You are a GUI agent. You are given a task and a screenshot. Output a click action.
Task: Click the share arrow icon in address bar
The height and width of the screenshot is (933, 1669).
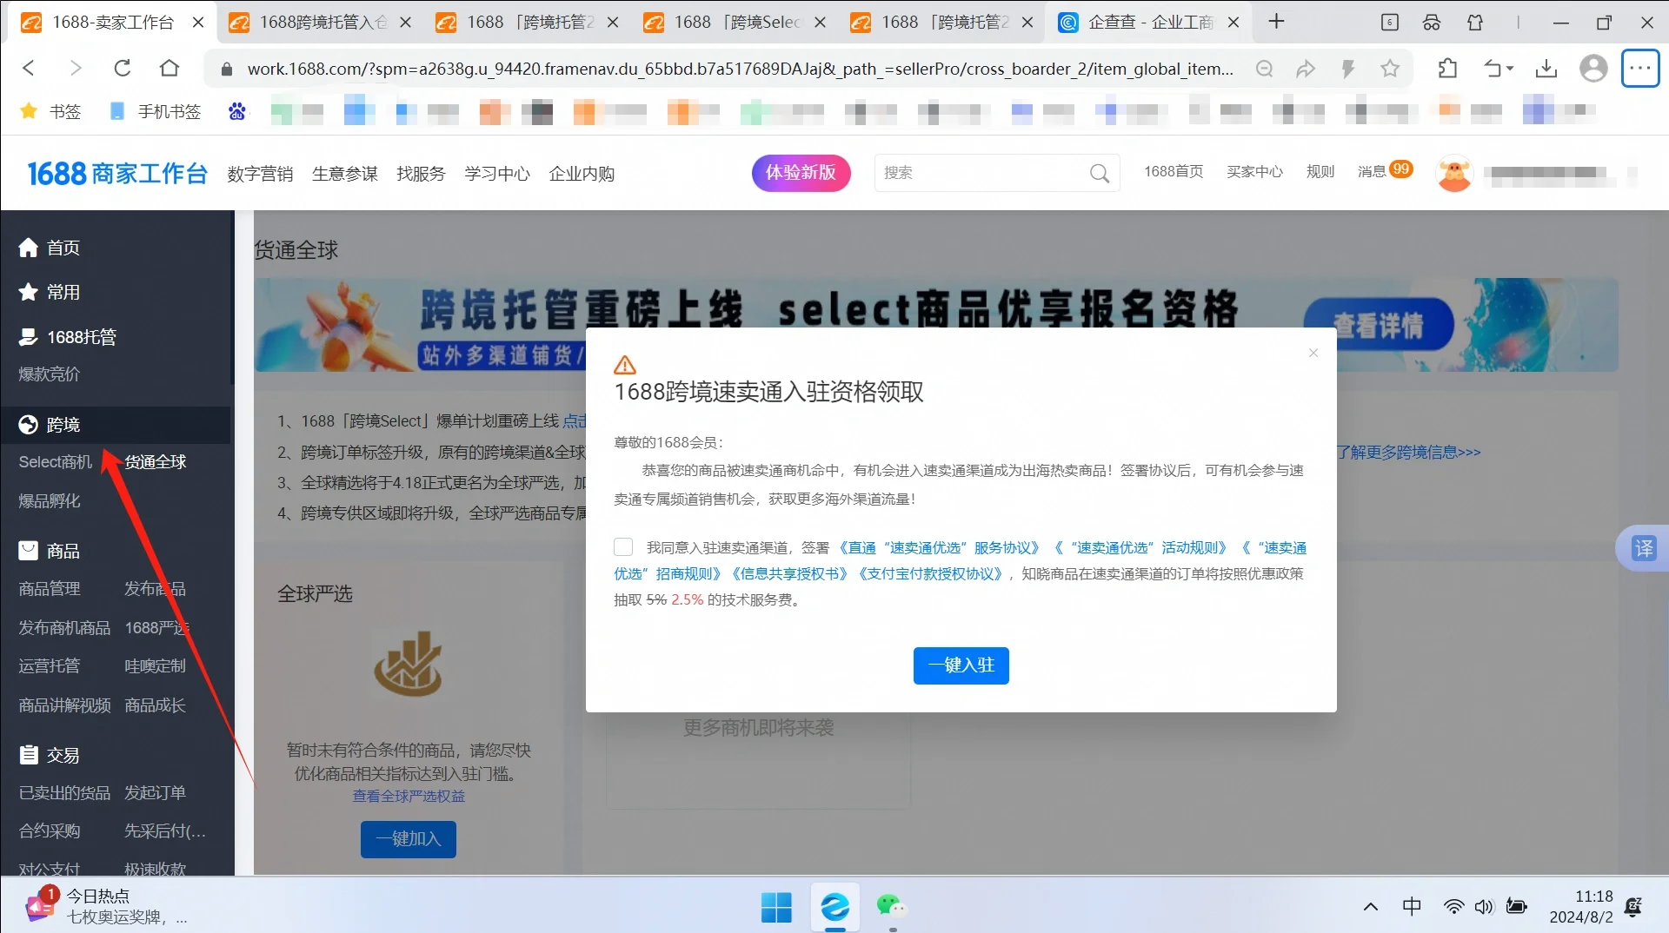(1306, 69)
